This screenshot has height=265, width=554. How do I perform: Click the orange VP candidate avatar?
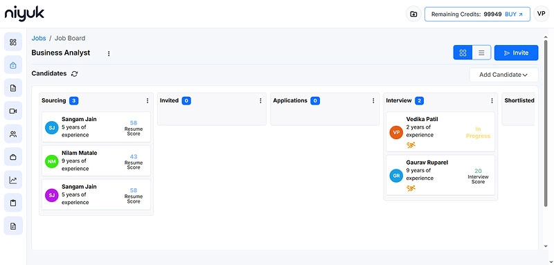[396, 132]
